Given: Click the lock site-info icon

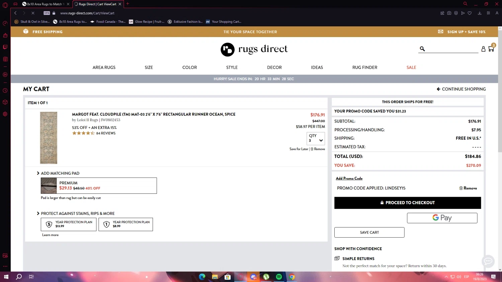Looking at the screenshot, I should (x=54, y=13).
